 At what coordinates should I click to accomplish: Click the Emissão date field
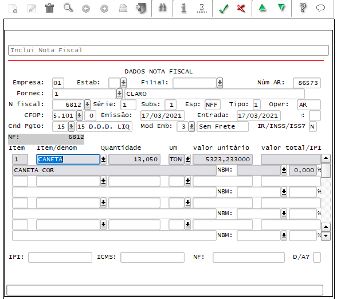(x=163, y=115)
